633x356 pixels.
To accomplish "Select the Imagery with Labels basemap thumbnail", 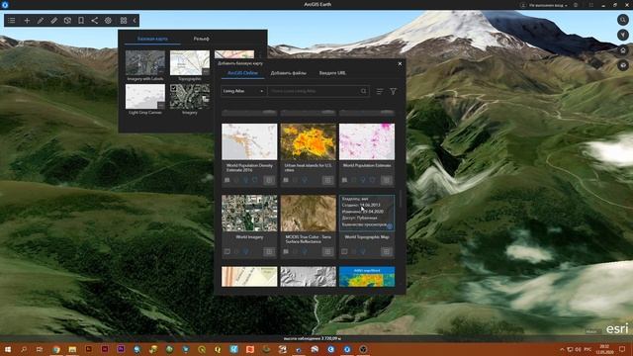I will coord(145,62).
